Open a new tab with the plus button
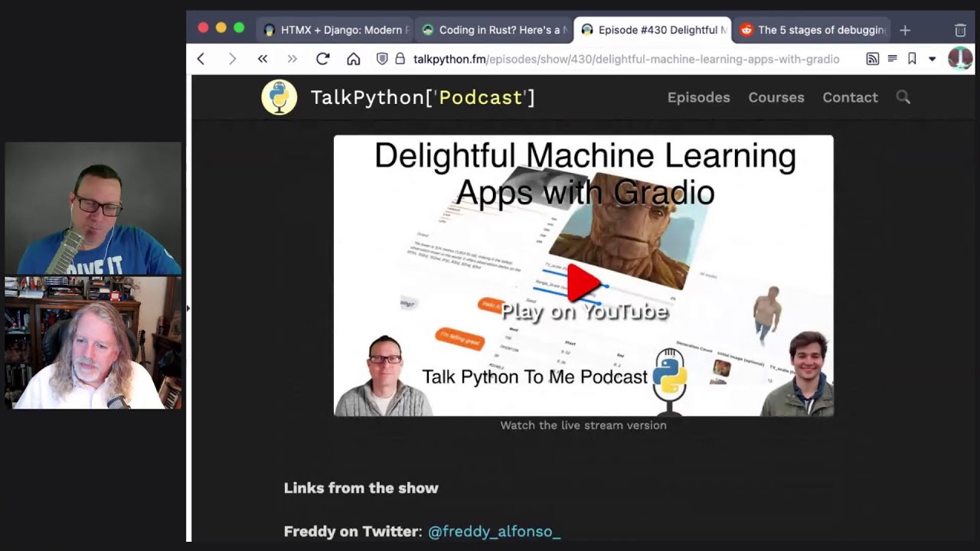Screen dimensions: 980x551 905,30
